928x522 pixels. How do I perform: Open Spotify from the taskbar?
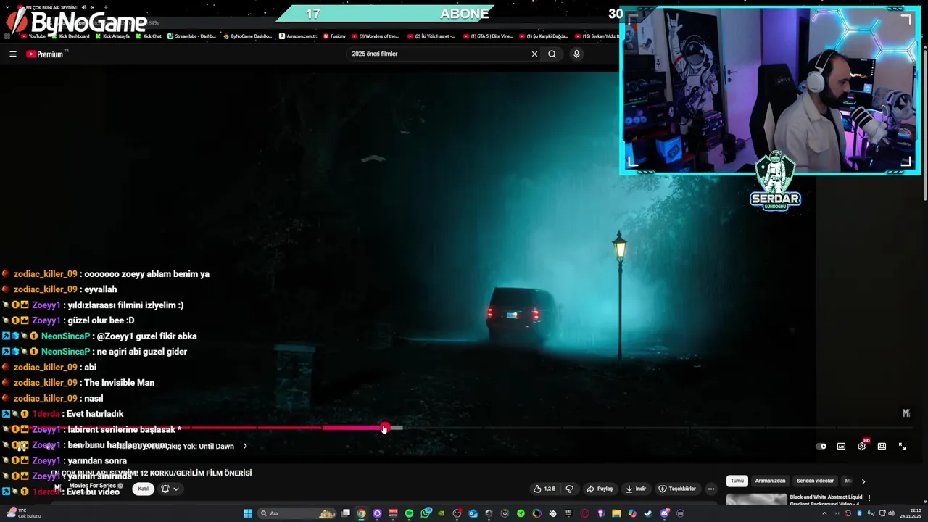[409, 513]
